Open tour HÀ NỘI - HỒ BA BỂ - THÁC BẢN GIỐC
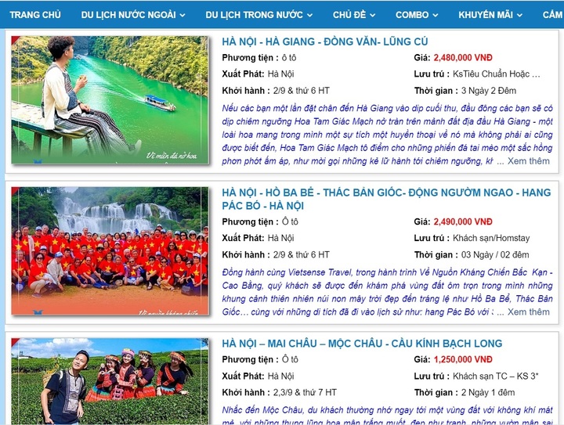Image resolution: width=564 pixels, height=425 pixels. point(386,199)
